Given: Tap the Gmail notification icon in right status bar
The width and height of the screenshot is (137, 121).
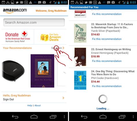Looking at the screenshot, I should 90,2.
